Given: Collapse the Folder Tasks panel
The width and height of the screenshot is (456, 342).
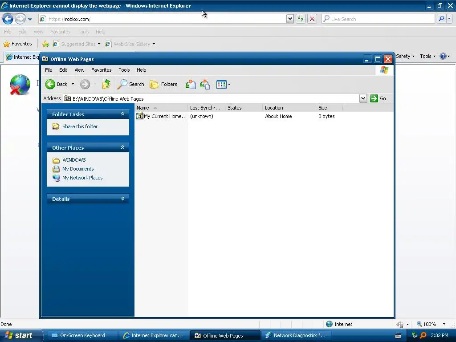Looking at the screenshot, I should pos(123,114).
